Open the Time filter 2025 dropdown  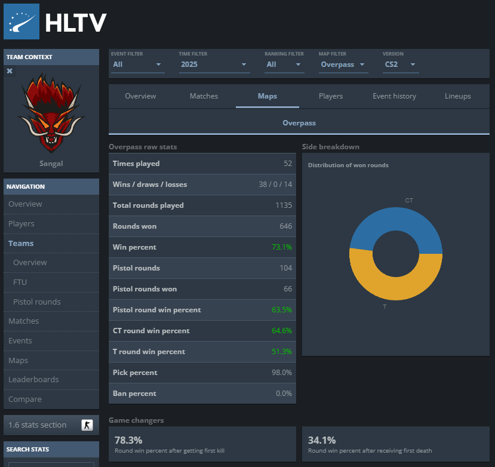(214, 64)
